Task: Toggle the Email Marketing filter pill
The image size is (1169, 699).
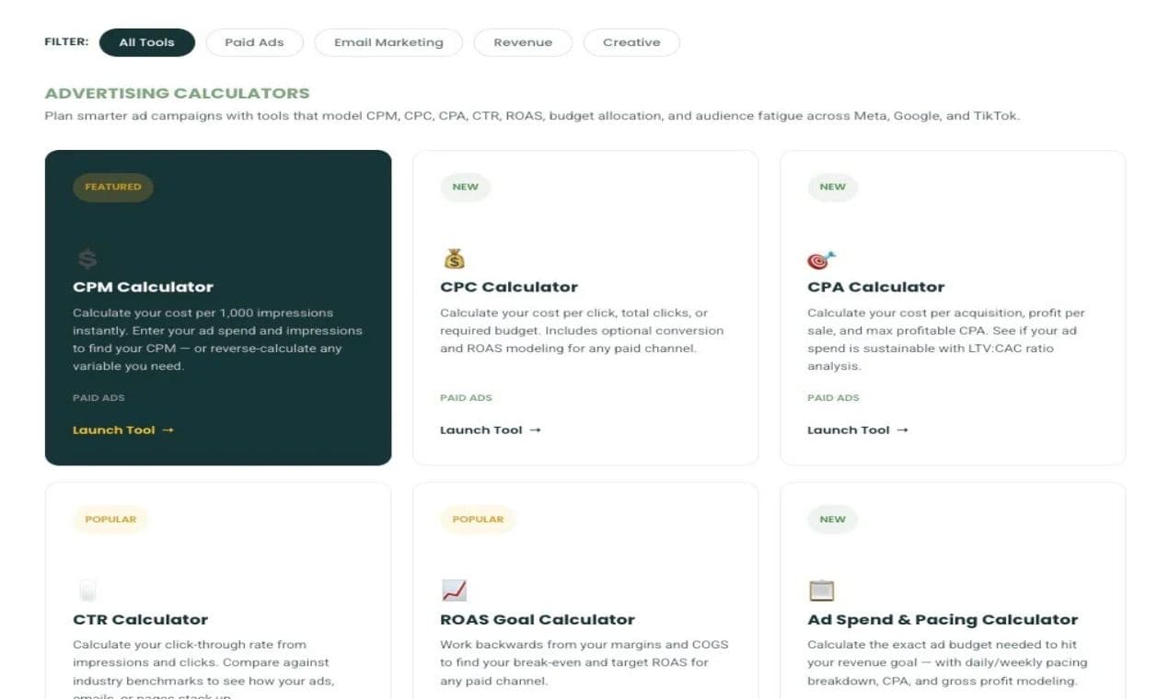Action: tap(388, 41)
